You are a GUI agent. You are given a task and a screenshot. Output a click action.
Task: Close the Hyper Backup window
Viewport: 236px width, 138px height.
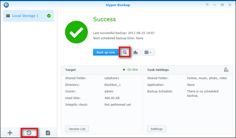(230, 5)
